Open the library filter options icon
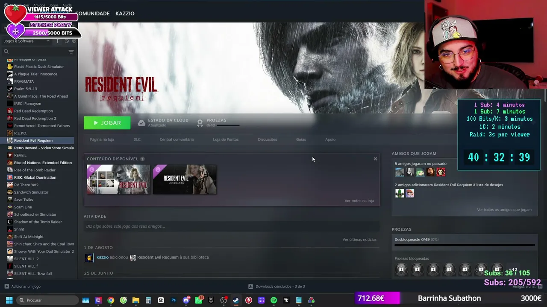Image resolution: width=547 pixels, height=307 pixels. pyautogui.click(x=71, y=52)
